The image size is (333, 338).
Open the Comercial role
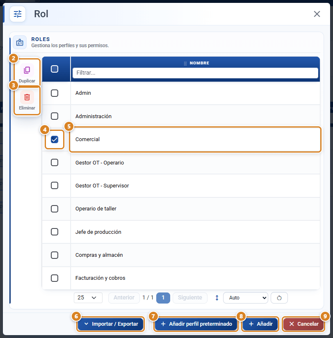195,139
